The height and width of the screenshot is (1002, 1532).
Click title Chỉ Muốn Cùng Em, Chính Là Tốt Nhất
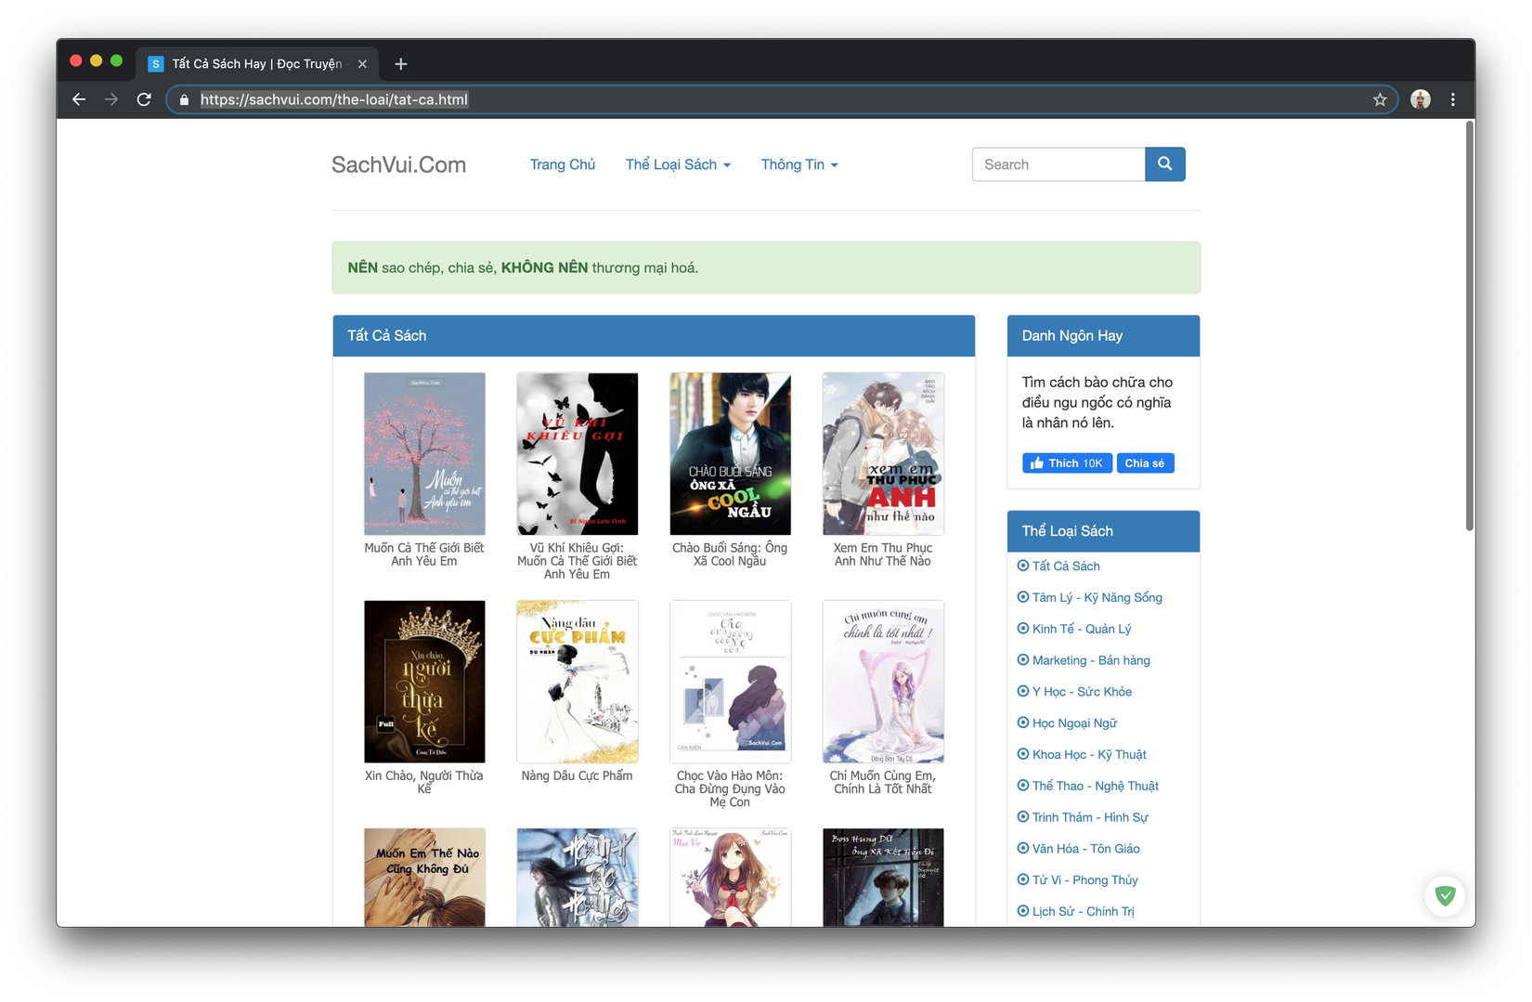[x=883, y=782]
